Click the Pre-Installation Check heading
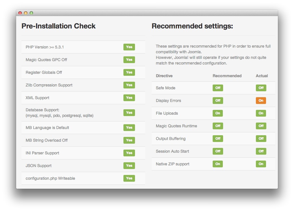This screenshot has width=294, height=211. click(x=58, y=26)
